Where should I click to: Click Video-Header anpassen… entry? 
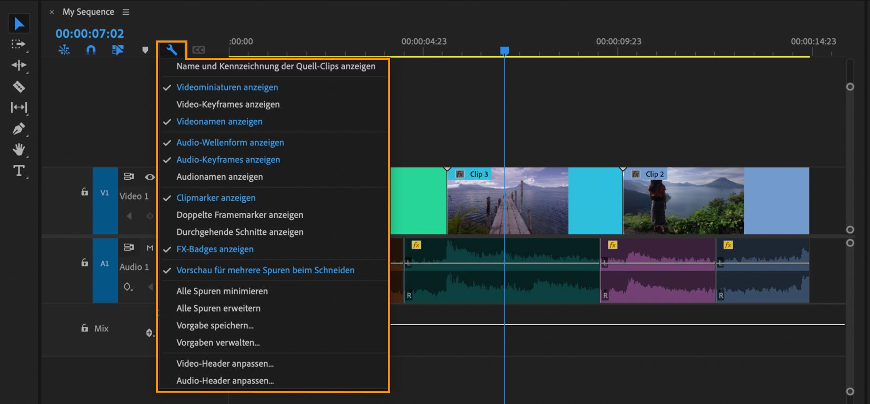[x=225, y=364]
